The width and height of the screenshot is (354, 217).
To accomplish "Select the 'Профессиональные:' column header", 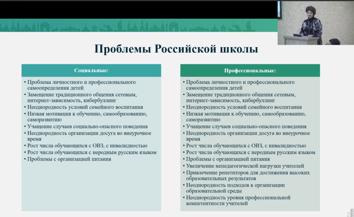I will [250, 71].
